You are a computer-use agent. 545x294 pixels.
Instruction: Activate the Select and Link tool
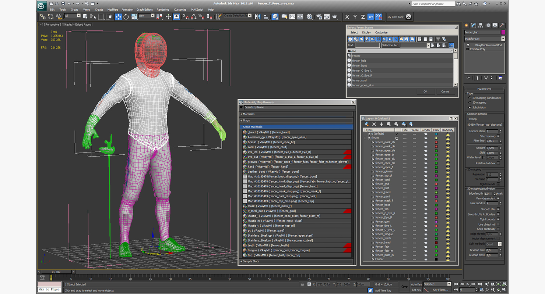(x=43, y=17)
